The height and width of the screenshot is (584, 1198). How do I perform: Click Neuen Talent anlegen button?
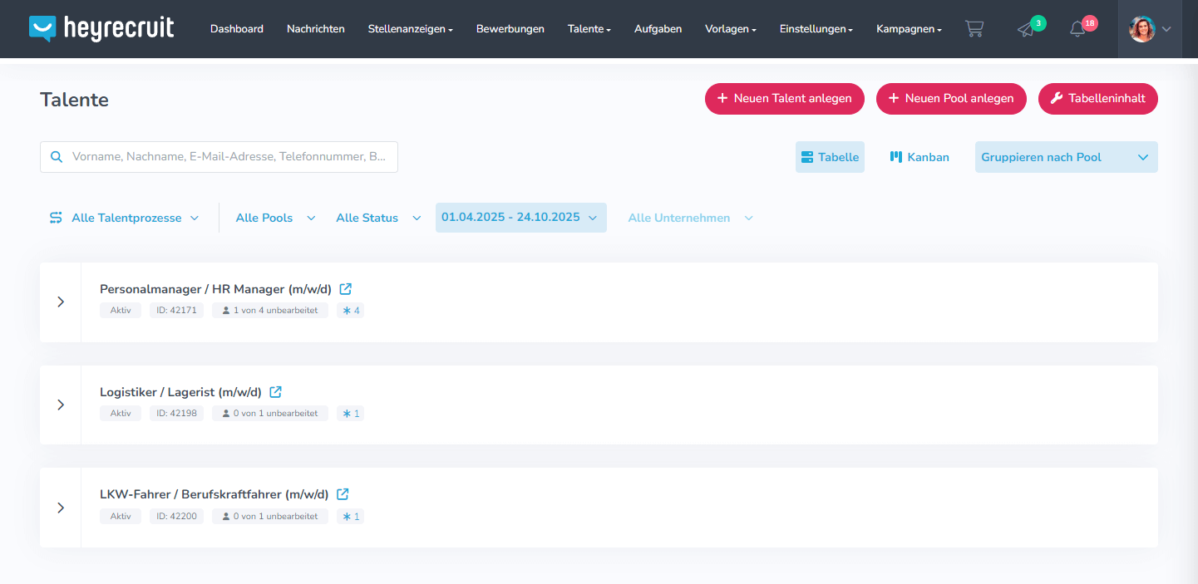(x=784, y=98)
